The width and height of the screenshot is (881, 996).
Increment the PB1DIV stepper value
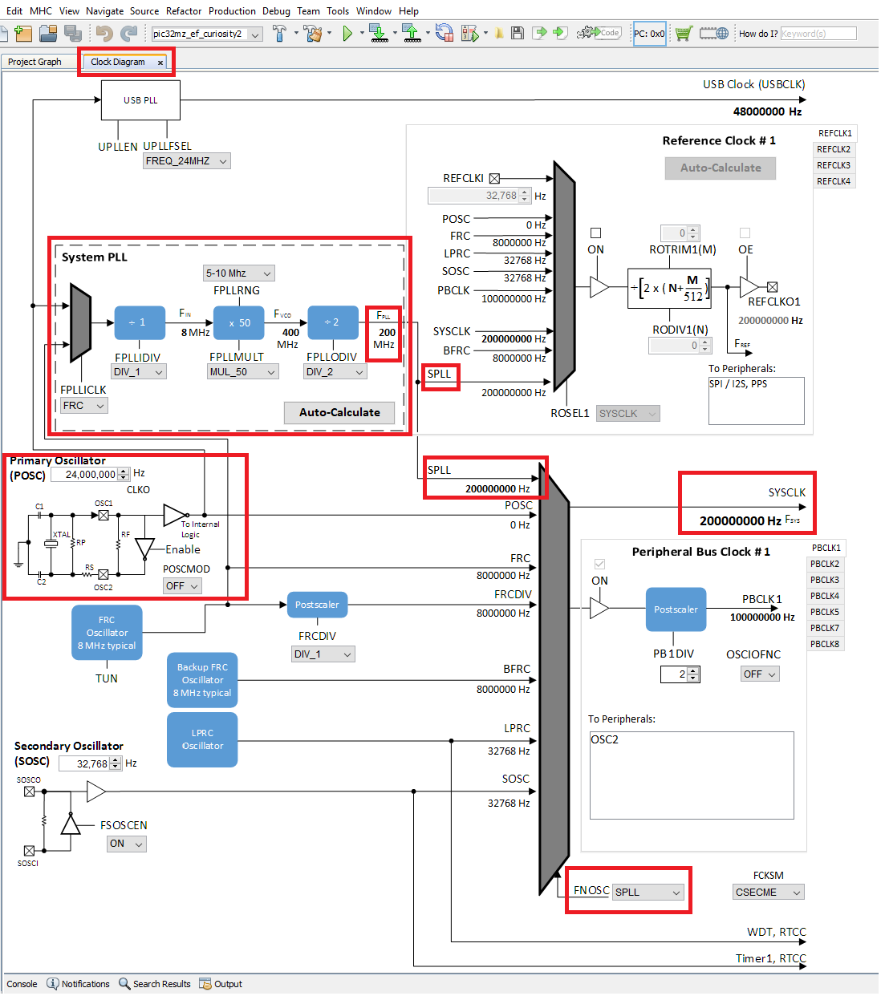(x=693, y=670)
